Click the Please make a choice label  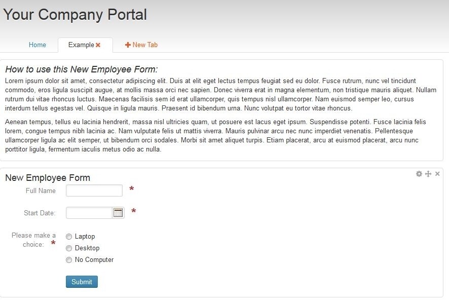coord(33,240)
